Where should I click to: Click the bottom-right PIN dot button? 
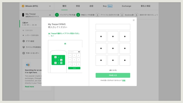click(x=125, y=60)
